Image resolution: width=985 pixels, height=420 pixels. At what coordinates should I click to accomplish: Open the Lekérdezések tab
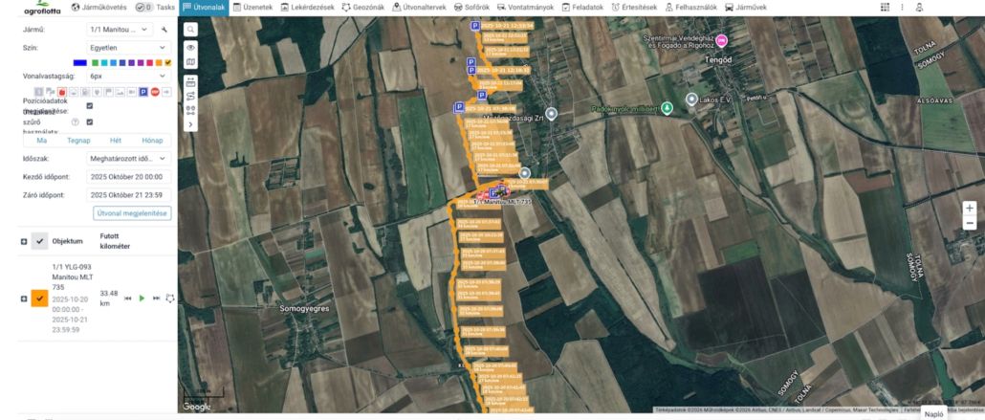tap(307, 7)
